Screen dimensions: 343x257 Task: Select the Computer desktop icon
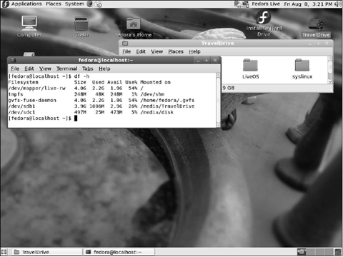click(x=29, y=26)
